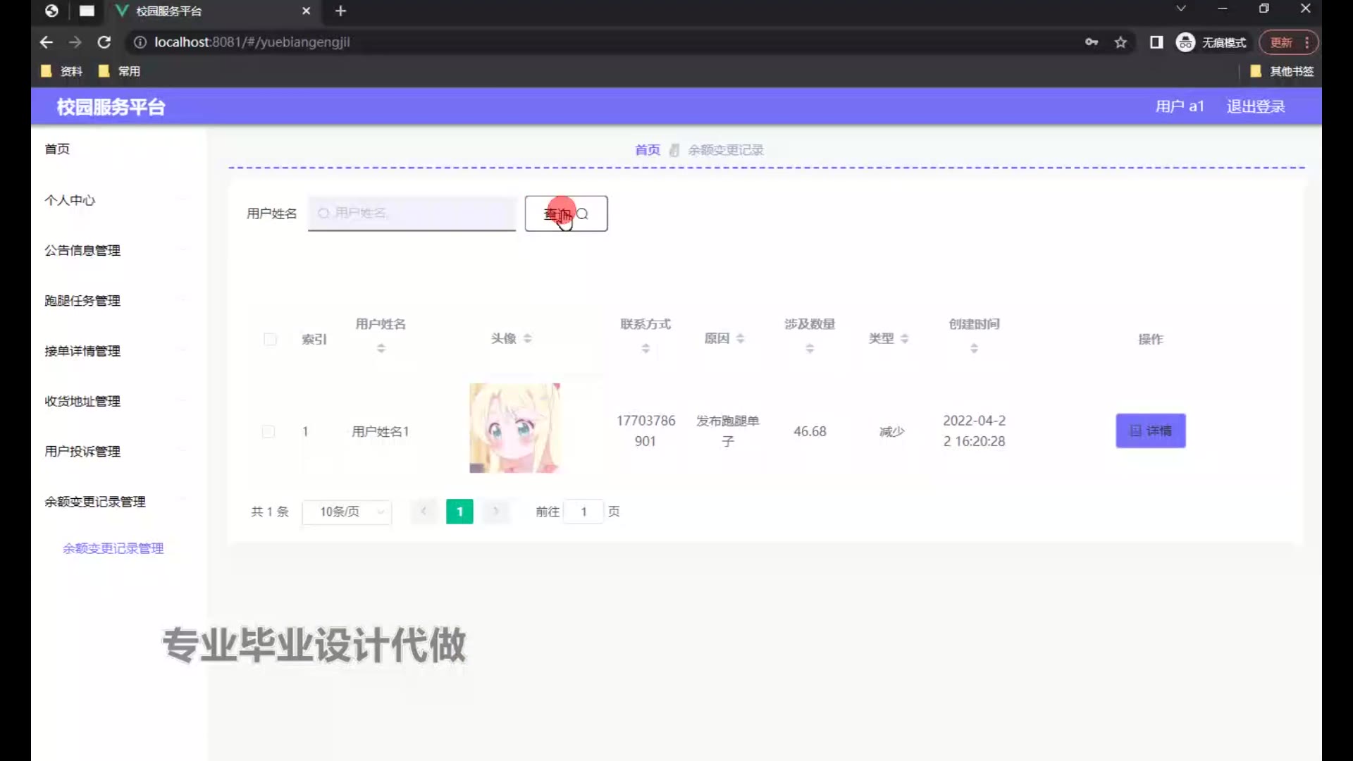Open a new browser tab
The width and height of the screenshot is (1353, 761).
click(x=341, y=11)
